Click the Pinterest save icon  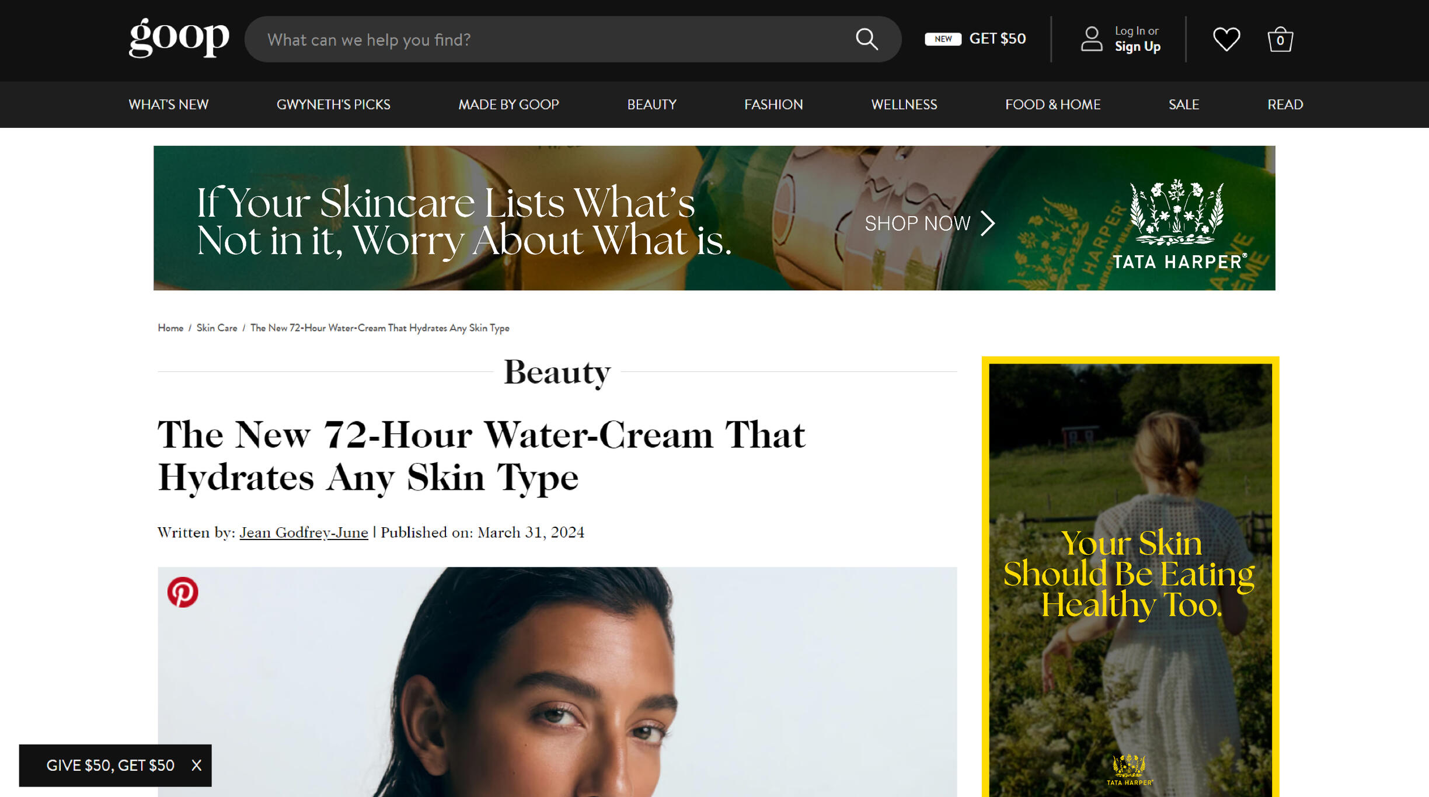point(183,592)
